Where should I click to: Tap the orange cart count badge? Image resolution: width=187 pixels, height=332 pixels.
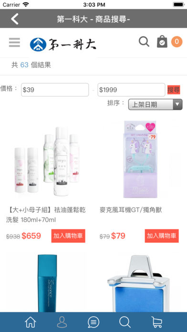pos(177,41)
